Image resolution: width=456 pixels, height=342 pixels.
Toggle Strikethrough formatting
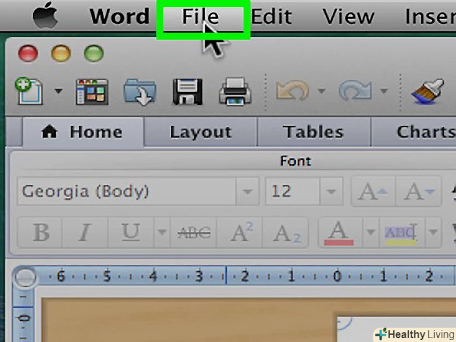click(x=194, y=232)
